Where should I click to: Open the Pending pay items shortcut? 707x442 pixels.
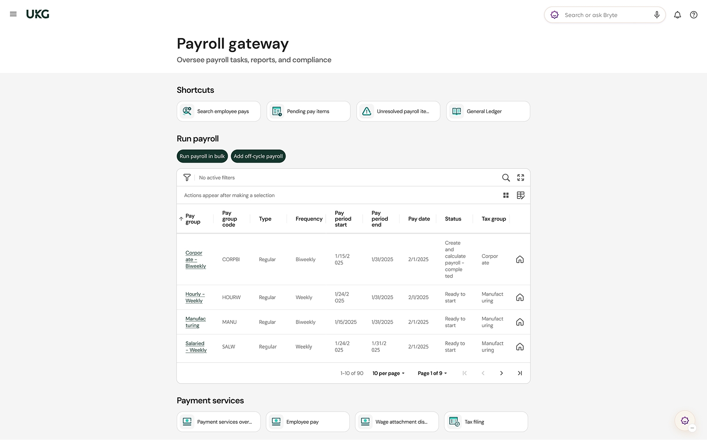(308, 111)
